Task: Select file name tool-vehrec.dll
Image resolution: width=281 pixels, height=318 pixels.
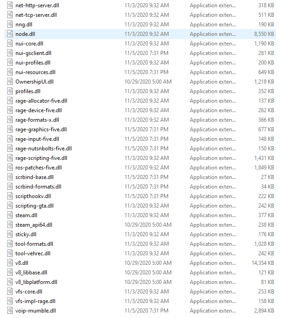Action: tap(33, 253)
